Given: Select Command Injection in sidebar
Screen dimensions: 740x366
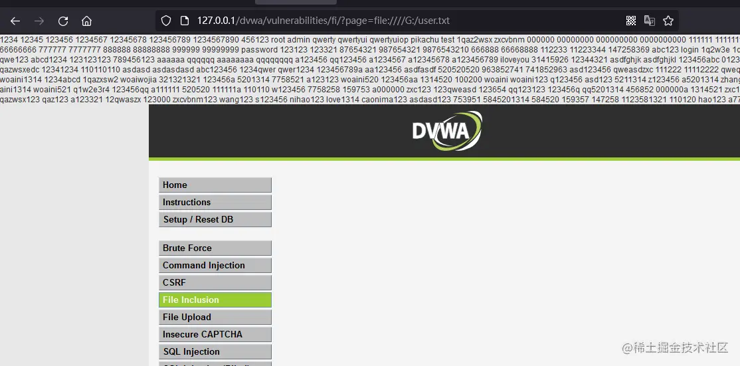Looking at the screenshot, I should point(215,265).
